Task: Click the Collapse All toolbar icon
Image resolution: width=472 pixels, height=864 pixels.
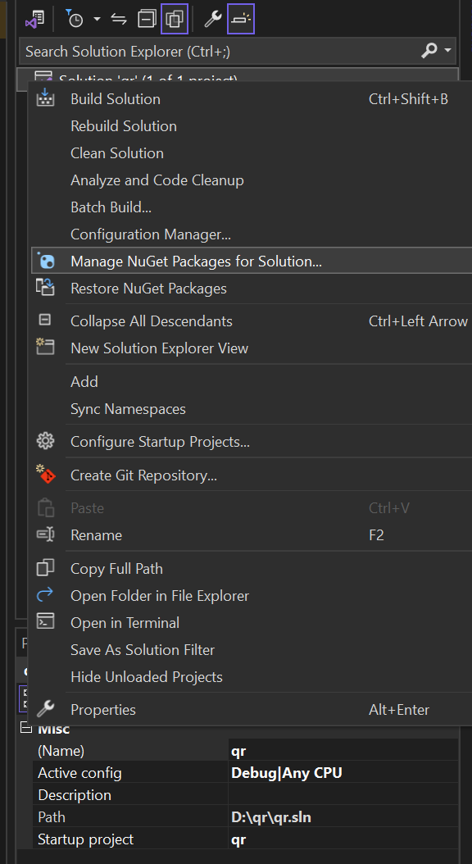Action: (x=147, y=19)
